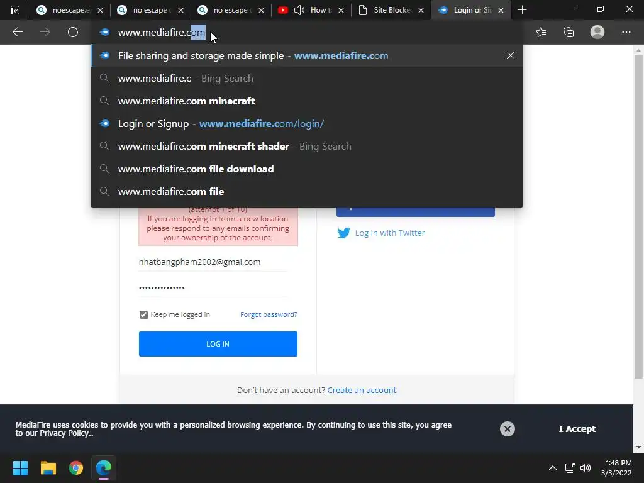644x483 pixels.
Task: Choose the mediafire.com file download suggestion
Action: pyautogui.click(x=307, y=169)
